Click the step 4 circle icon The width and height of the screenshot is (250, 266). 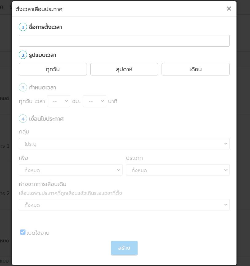(x=23, y=119)
